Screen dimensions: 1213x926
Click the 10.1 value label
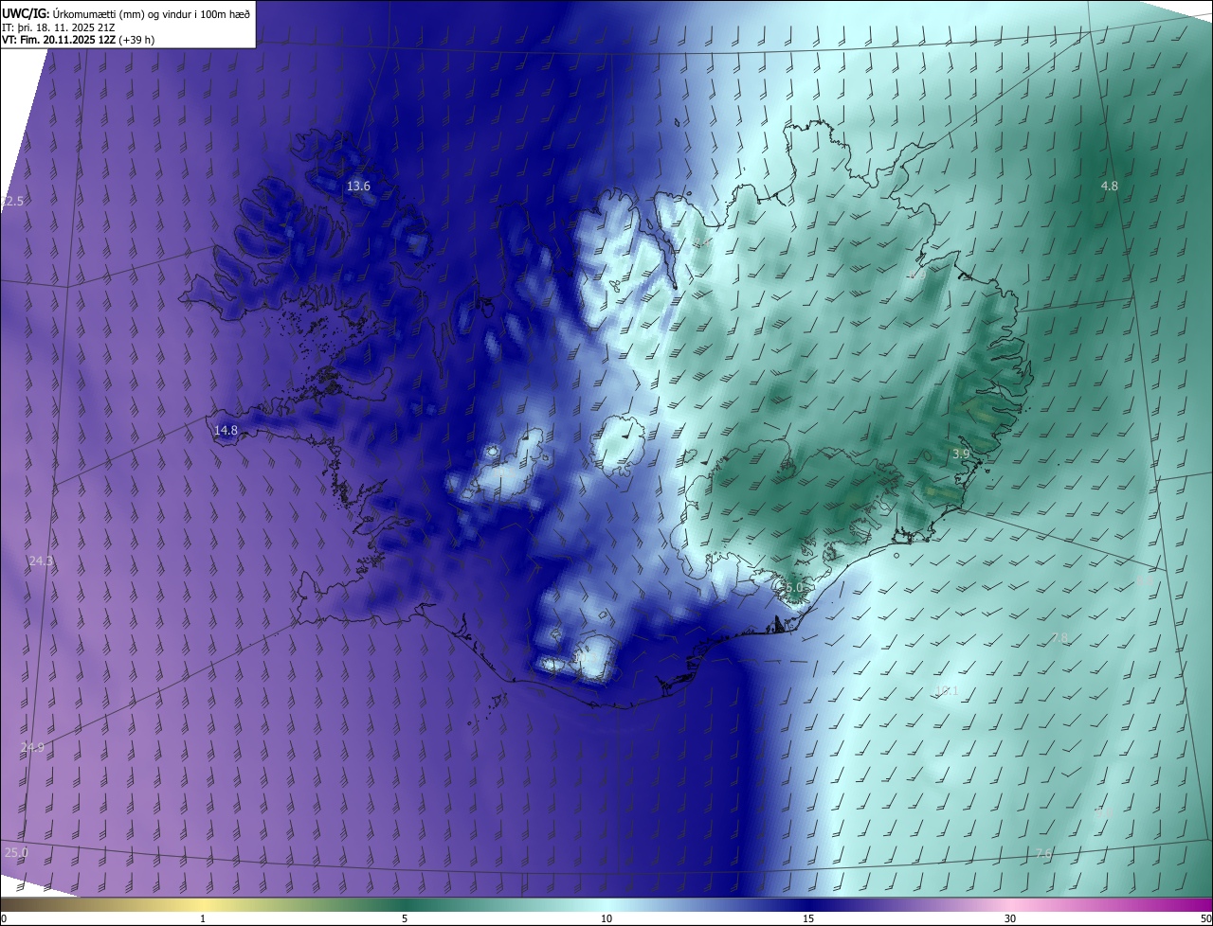click(947, 690)
